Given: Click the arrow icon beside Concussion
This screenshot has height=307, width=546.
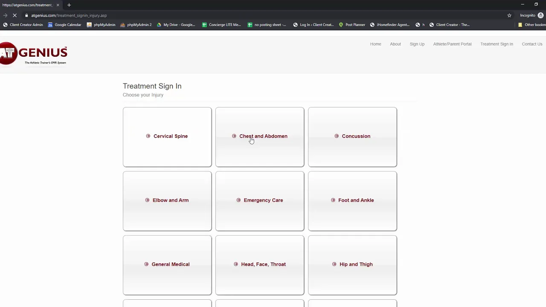Looking at the screenshot, I should coord(337,136).
